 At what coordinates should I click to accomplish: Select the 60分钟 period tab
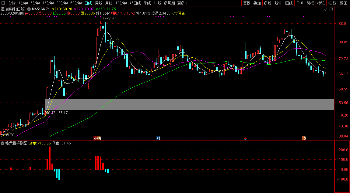(x=76, y=3)
